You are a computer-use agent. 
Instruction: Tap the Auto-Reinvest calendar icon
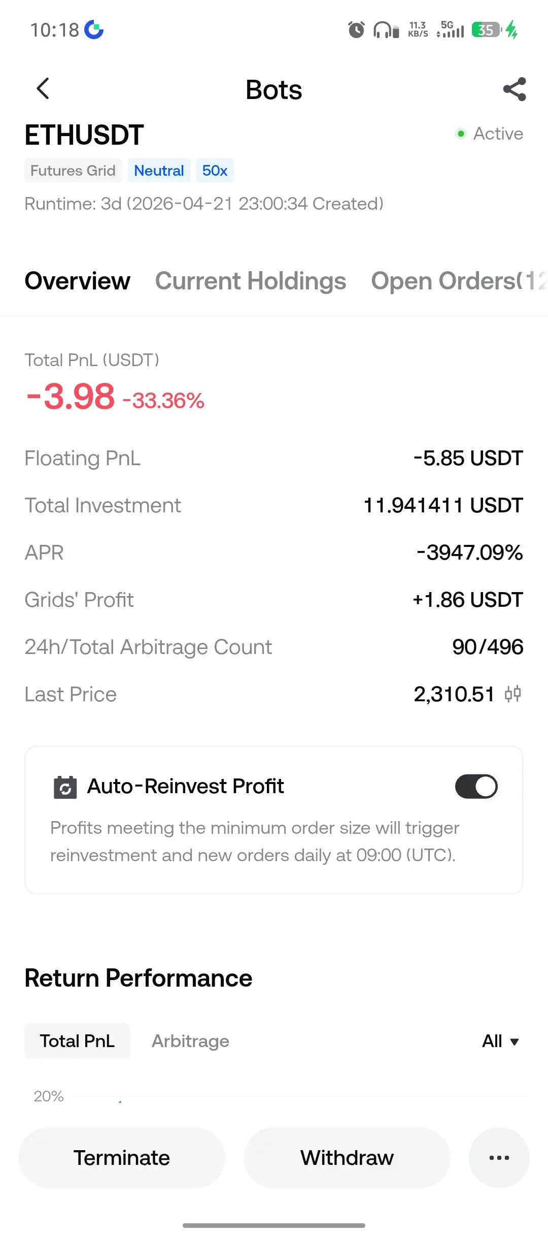(65, 787)
